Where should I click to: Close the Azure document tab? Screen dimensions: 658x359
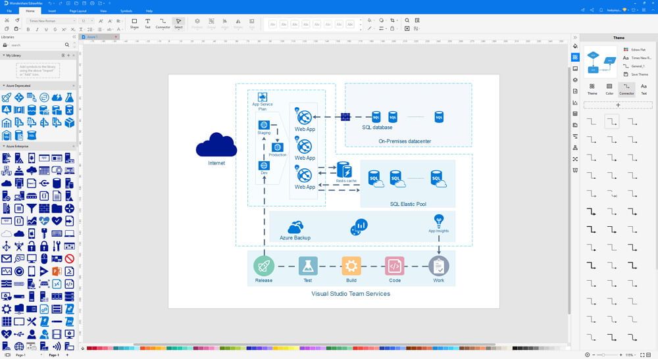click(116, 37)
